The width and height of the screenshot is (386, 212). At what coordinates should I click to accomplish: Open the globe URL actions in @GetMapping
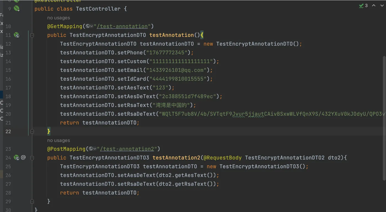89,26
